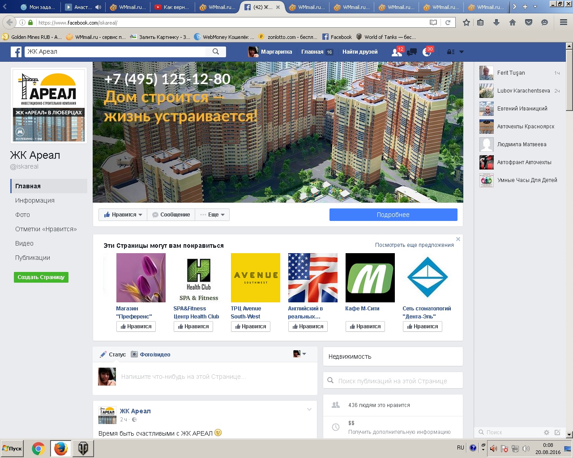This screenshot has height=458, width=573.
Task: Like SPA&Fitness Центр Health Club page
Action: coord(193,327)
